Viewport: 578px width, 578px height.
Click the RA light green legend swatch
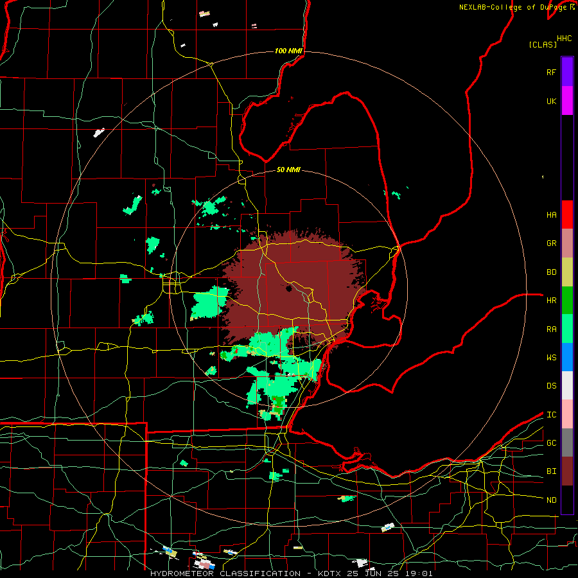(567, 329)
